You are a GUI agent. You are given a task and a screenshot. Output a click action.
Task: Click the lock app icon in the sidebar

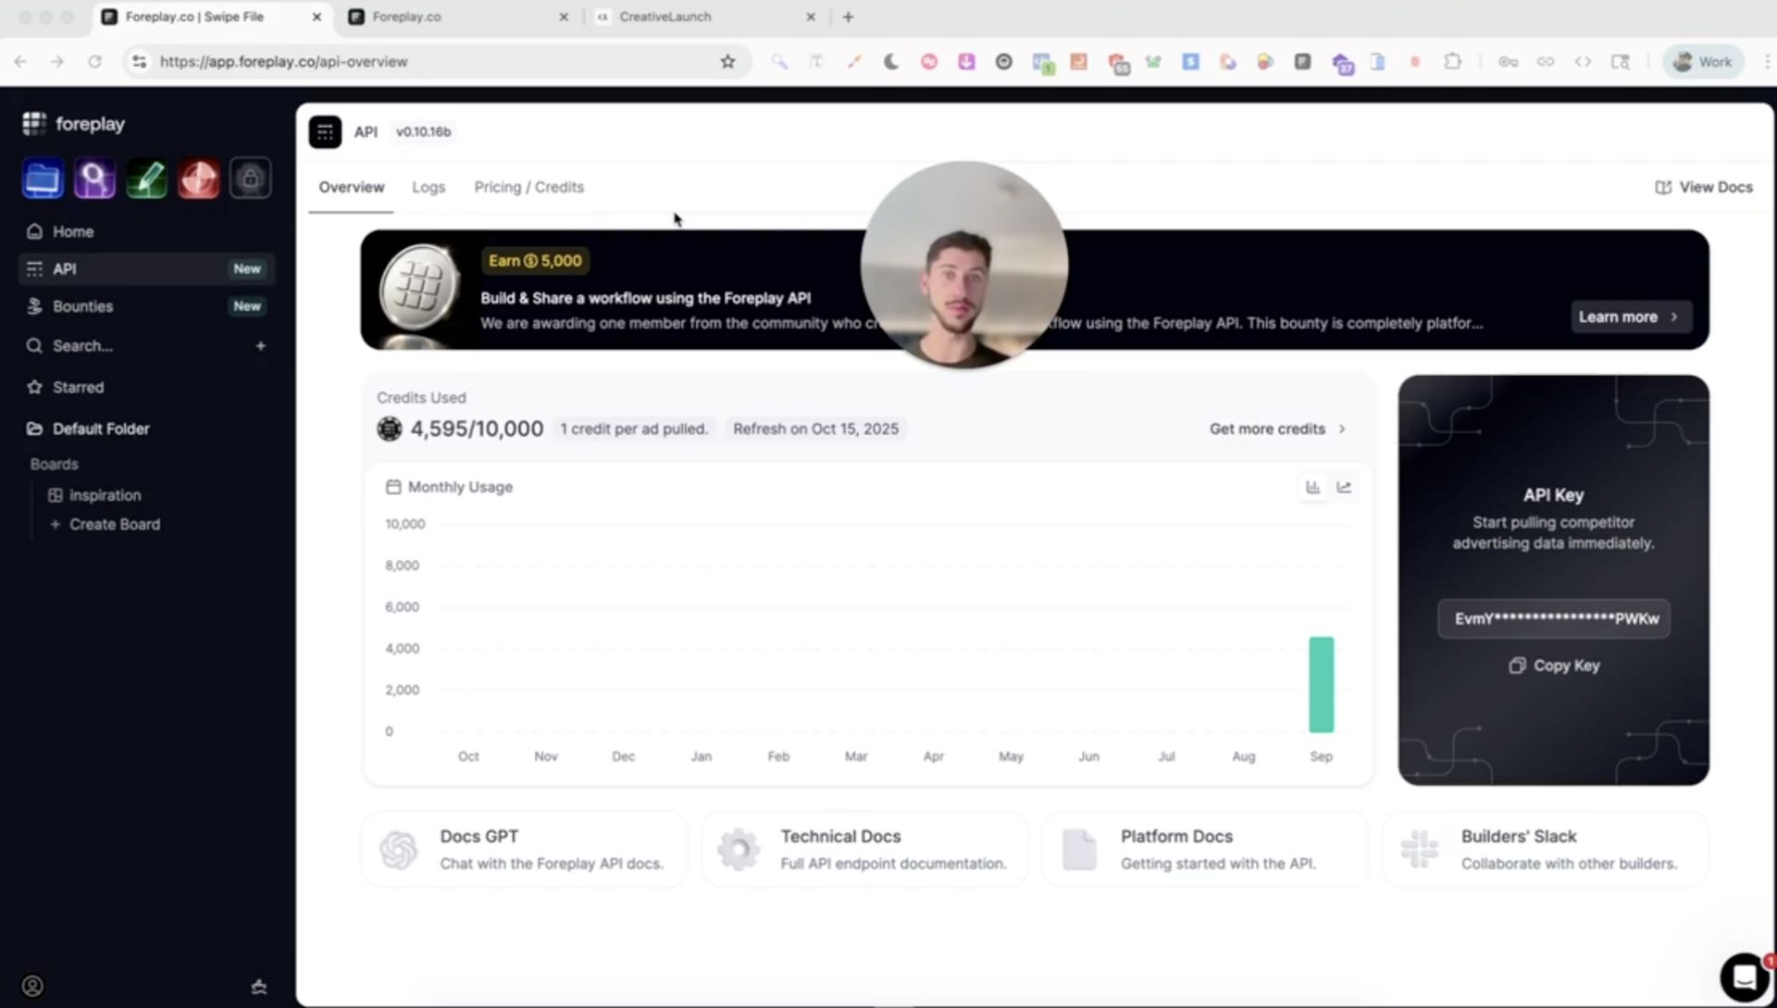point(250,178)
